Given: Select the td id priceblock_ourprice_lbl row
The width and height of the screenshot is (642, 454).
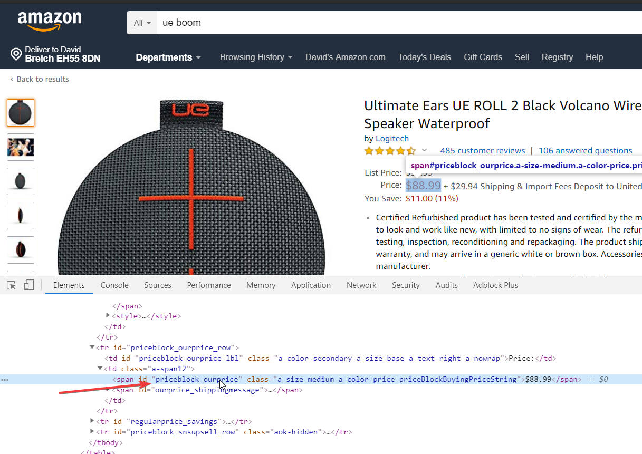Looking at the screenshot, I should pyautogui.click(x=330, y=358).
